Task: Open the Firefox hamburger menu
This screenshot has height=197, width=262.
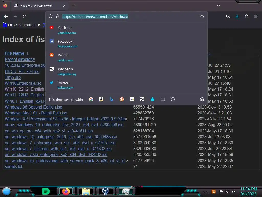Action: click(256, 16)
